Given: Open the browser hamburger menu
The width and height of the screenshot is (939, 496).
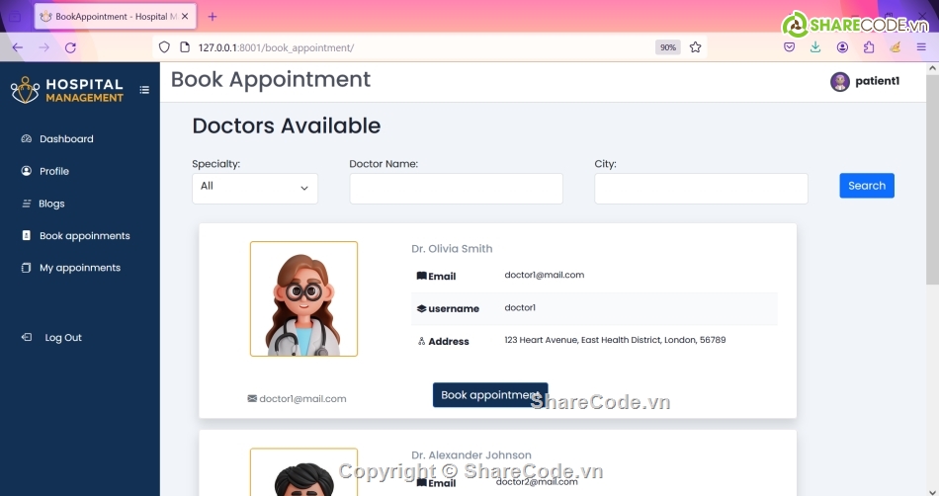Looking at the screenshot, I should 921,47.
